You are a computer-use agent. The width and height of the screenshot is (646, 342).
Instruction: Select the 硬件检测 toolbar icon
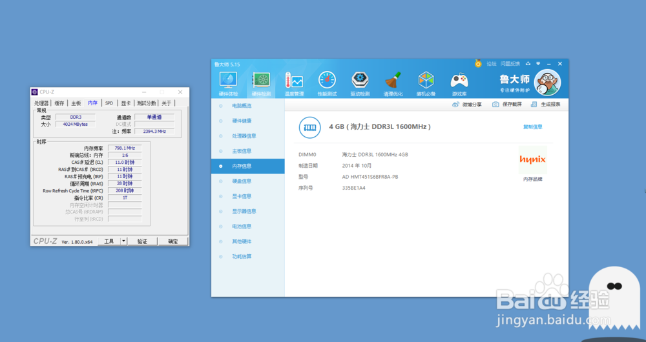click(261, 85)
